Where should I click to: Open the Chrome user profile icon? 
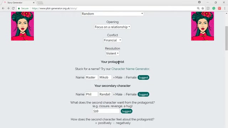(199, 2)
